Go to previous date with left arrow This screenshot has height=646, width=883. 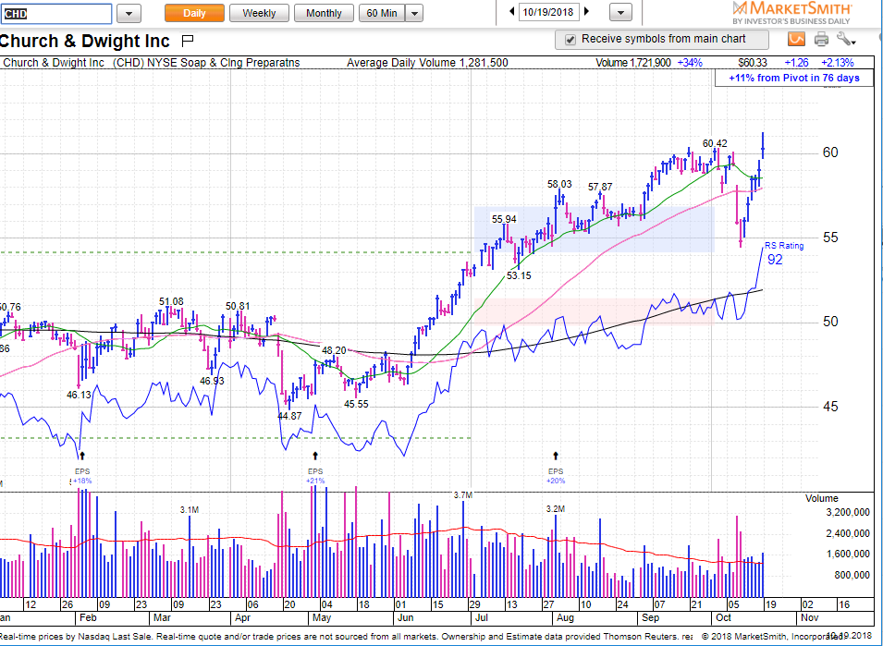tap(512, 11)
